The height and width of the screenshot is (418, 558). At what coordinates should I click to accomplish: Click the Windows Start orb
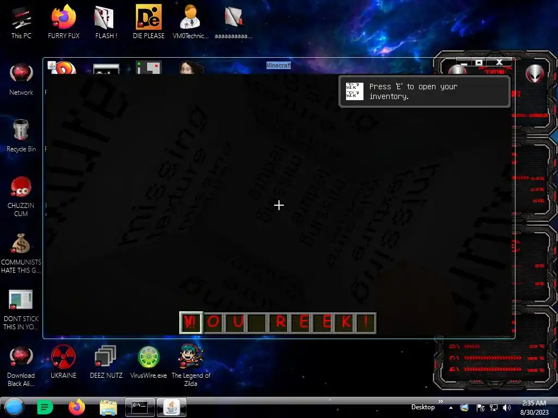pyautogui.click(x=14, y=407)
